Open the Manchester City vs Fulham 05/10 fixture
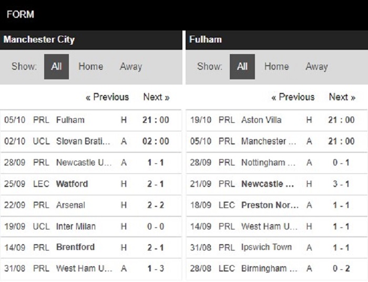368x282 pixels. tap(90, 120)
